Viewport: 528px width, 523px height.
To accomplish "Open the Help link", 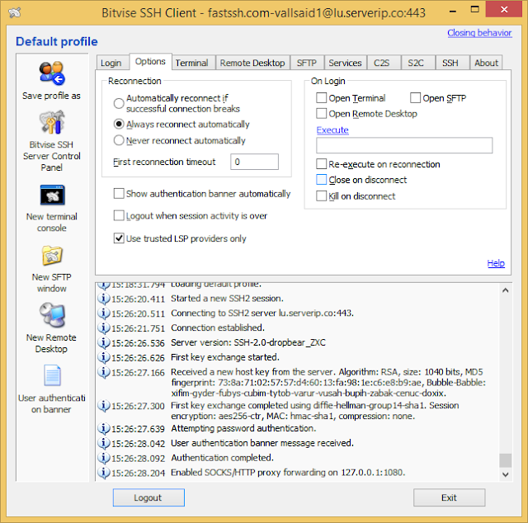I will click(x=496, y=263).
